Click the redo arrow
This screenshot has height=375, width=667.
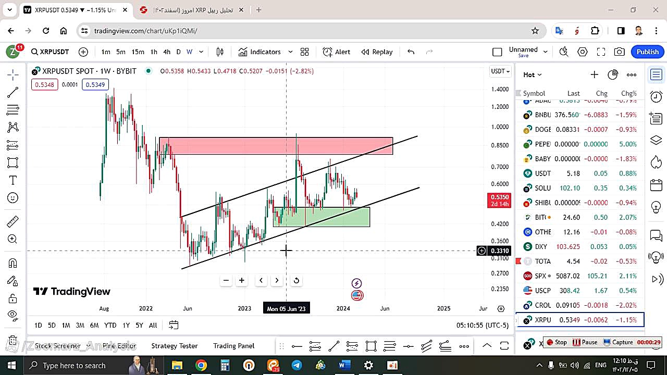pos(429,52)
